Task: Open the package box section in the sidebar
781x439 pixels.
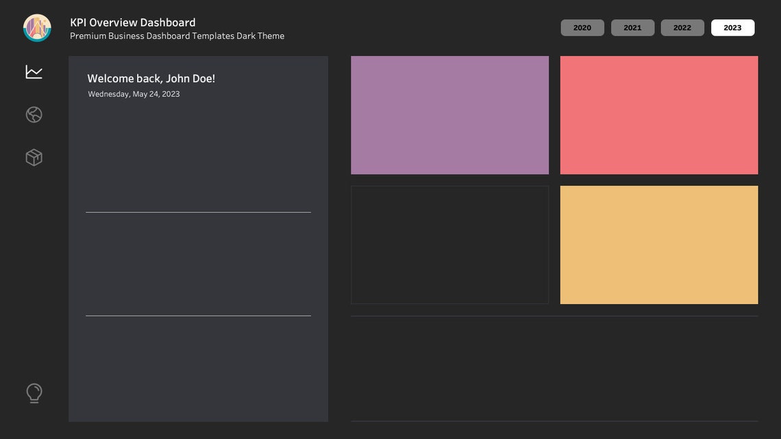Action: coord(34,157)
